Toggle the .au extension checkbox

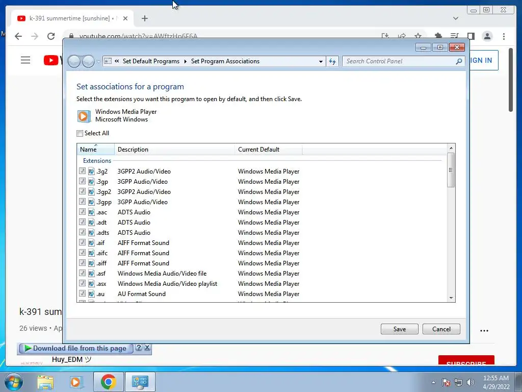click(82, 293)
